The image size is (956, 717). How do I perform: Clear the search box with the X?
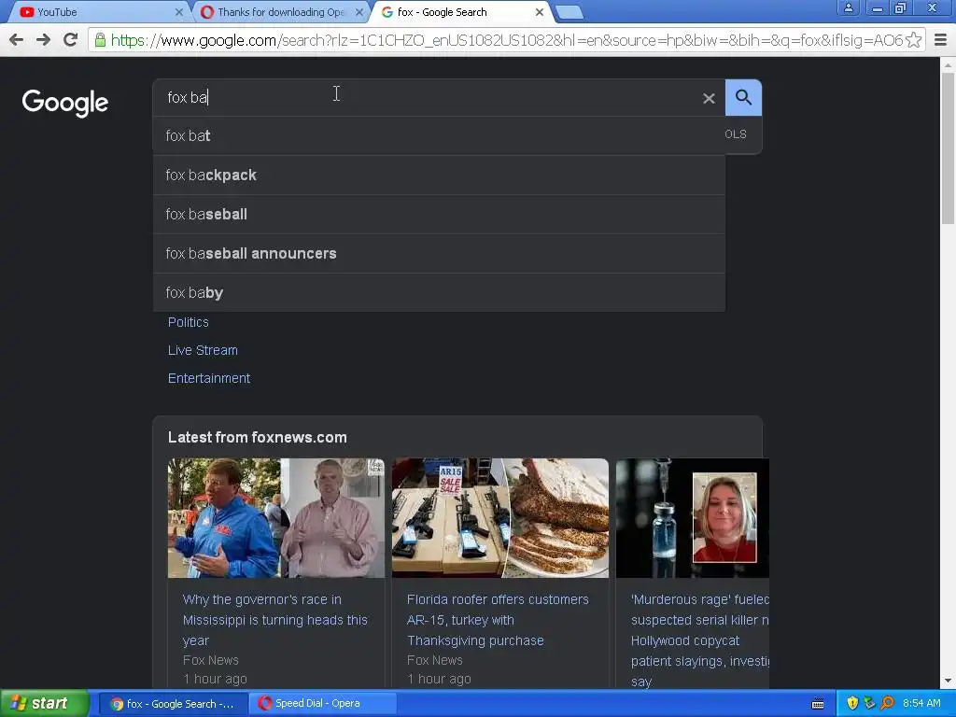709,98
